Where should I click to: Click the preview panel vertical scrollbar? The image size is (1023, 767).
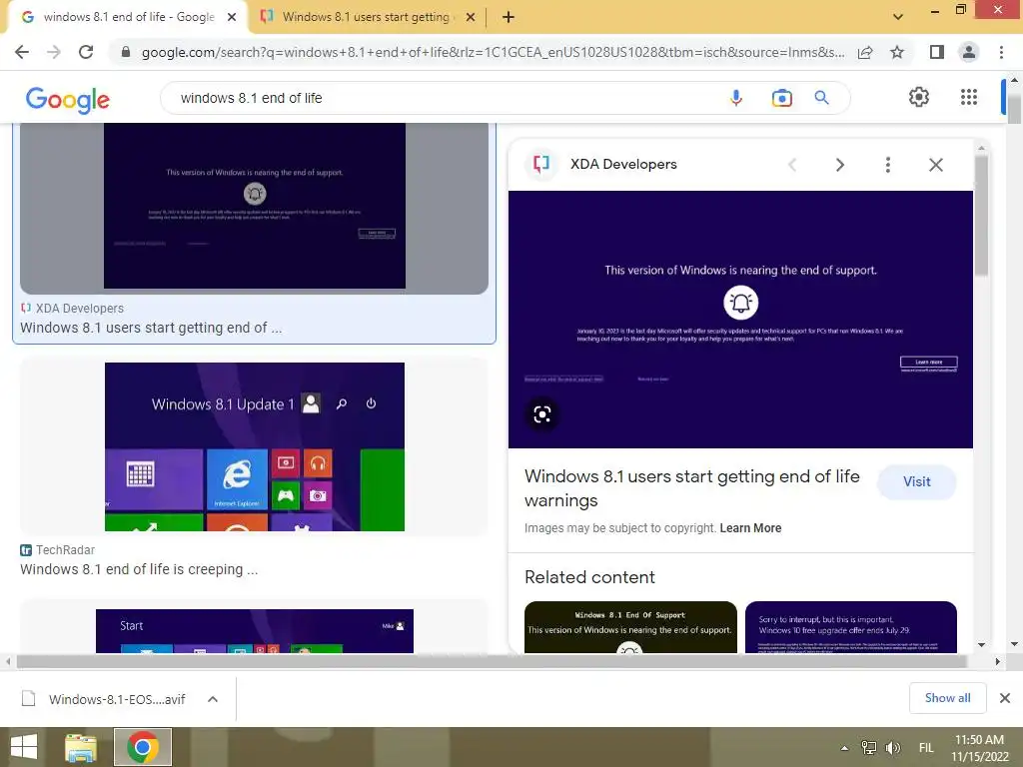pyautogui.click(x=981, y=216)
